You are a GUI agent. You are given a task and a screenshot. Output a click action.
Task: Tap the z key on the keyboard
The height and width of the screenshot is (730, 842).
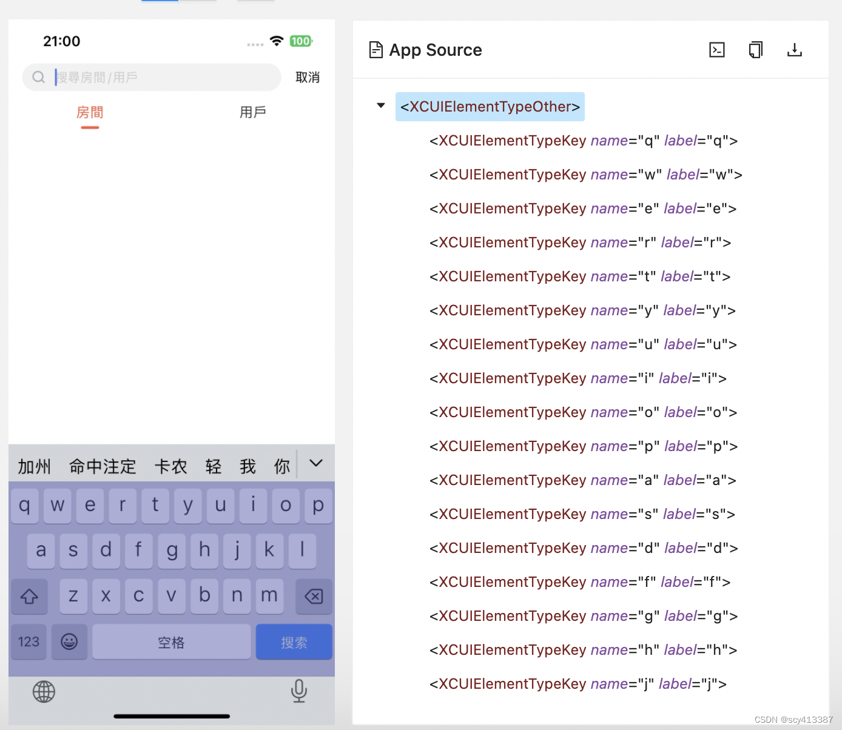tap(73, 596)
